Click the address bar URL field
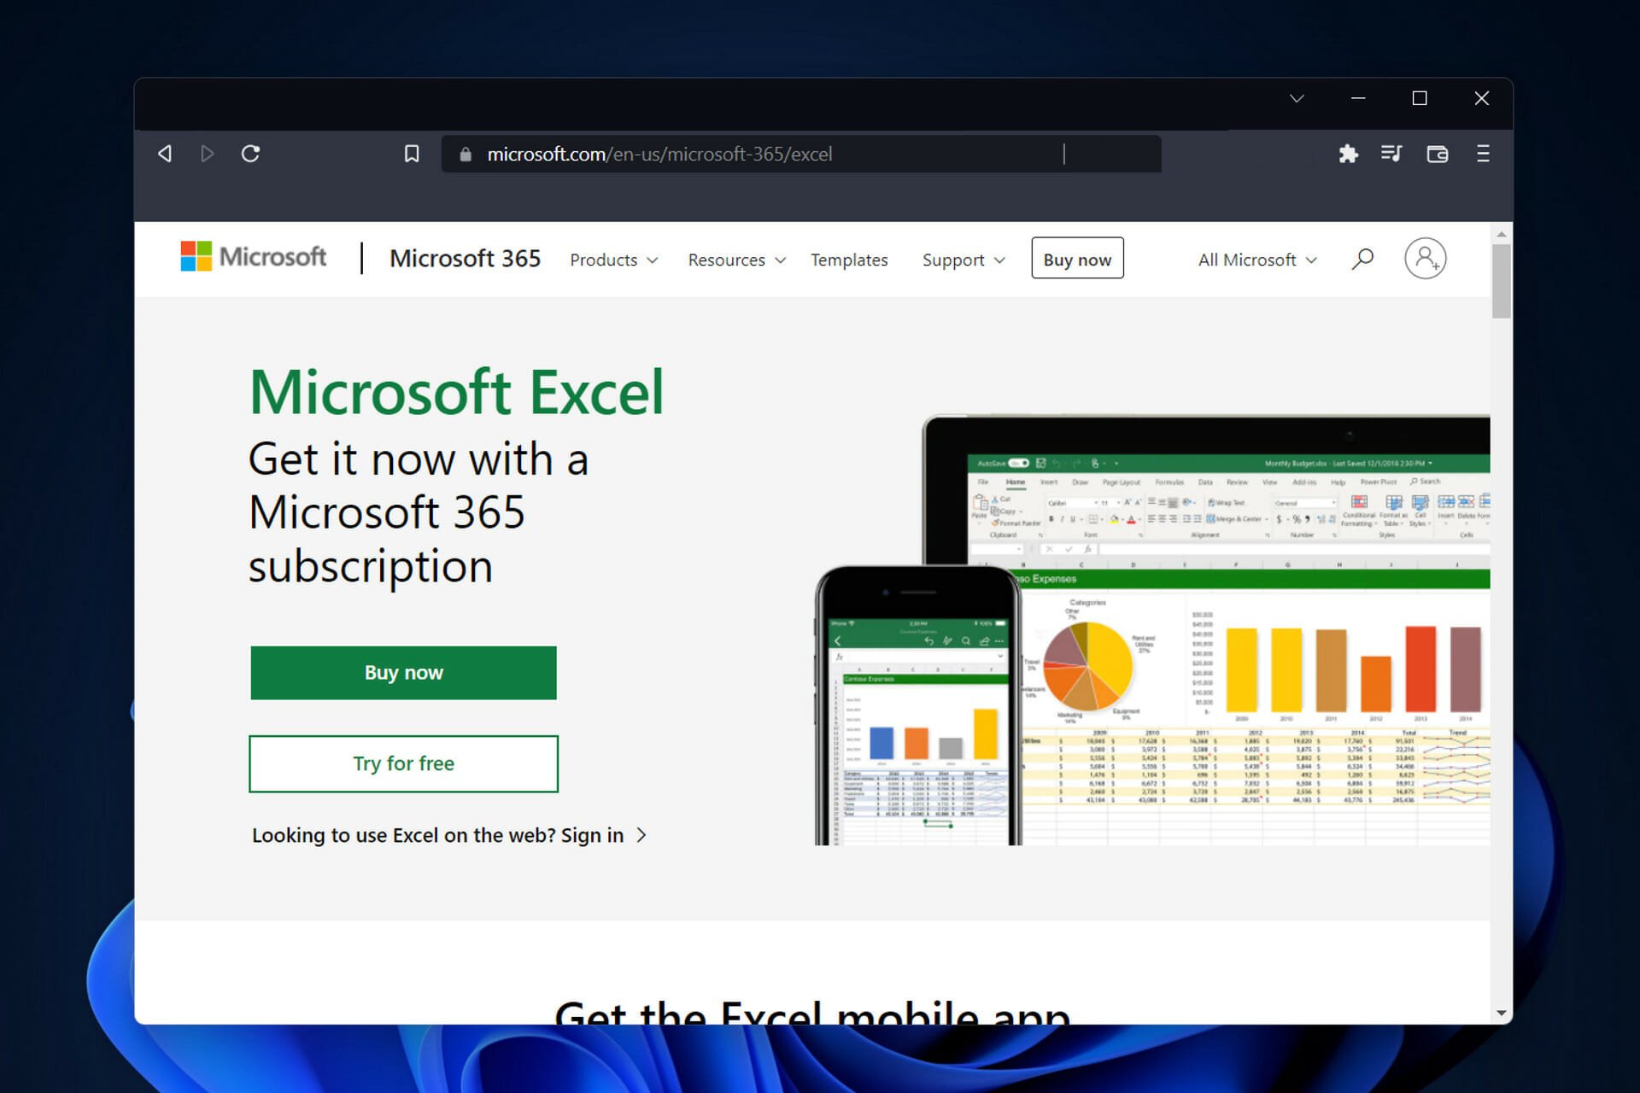This screenshot has height=1093, width=1640. tap(801, 154)
